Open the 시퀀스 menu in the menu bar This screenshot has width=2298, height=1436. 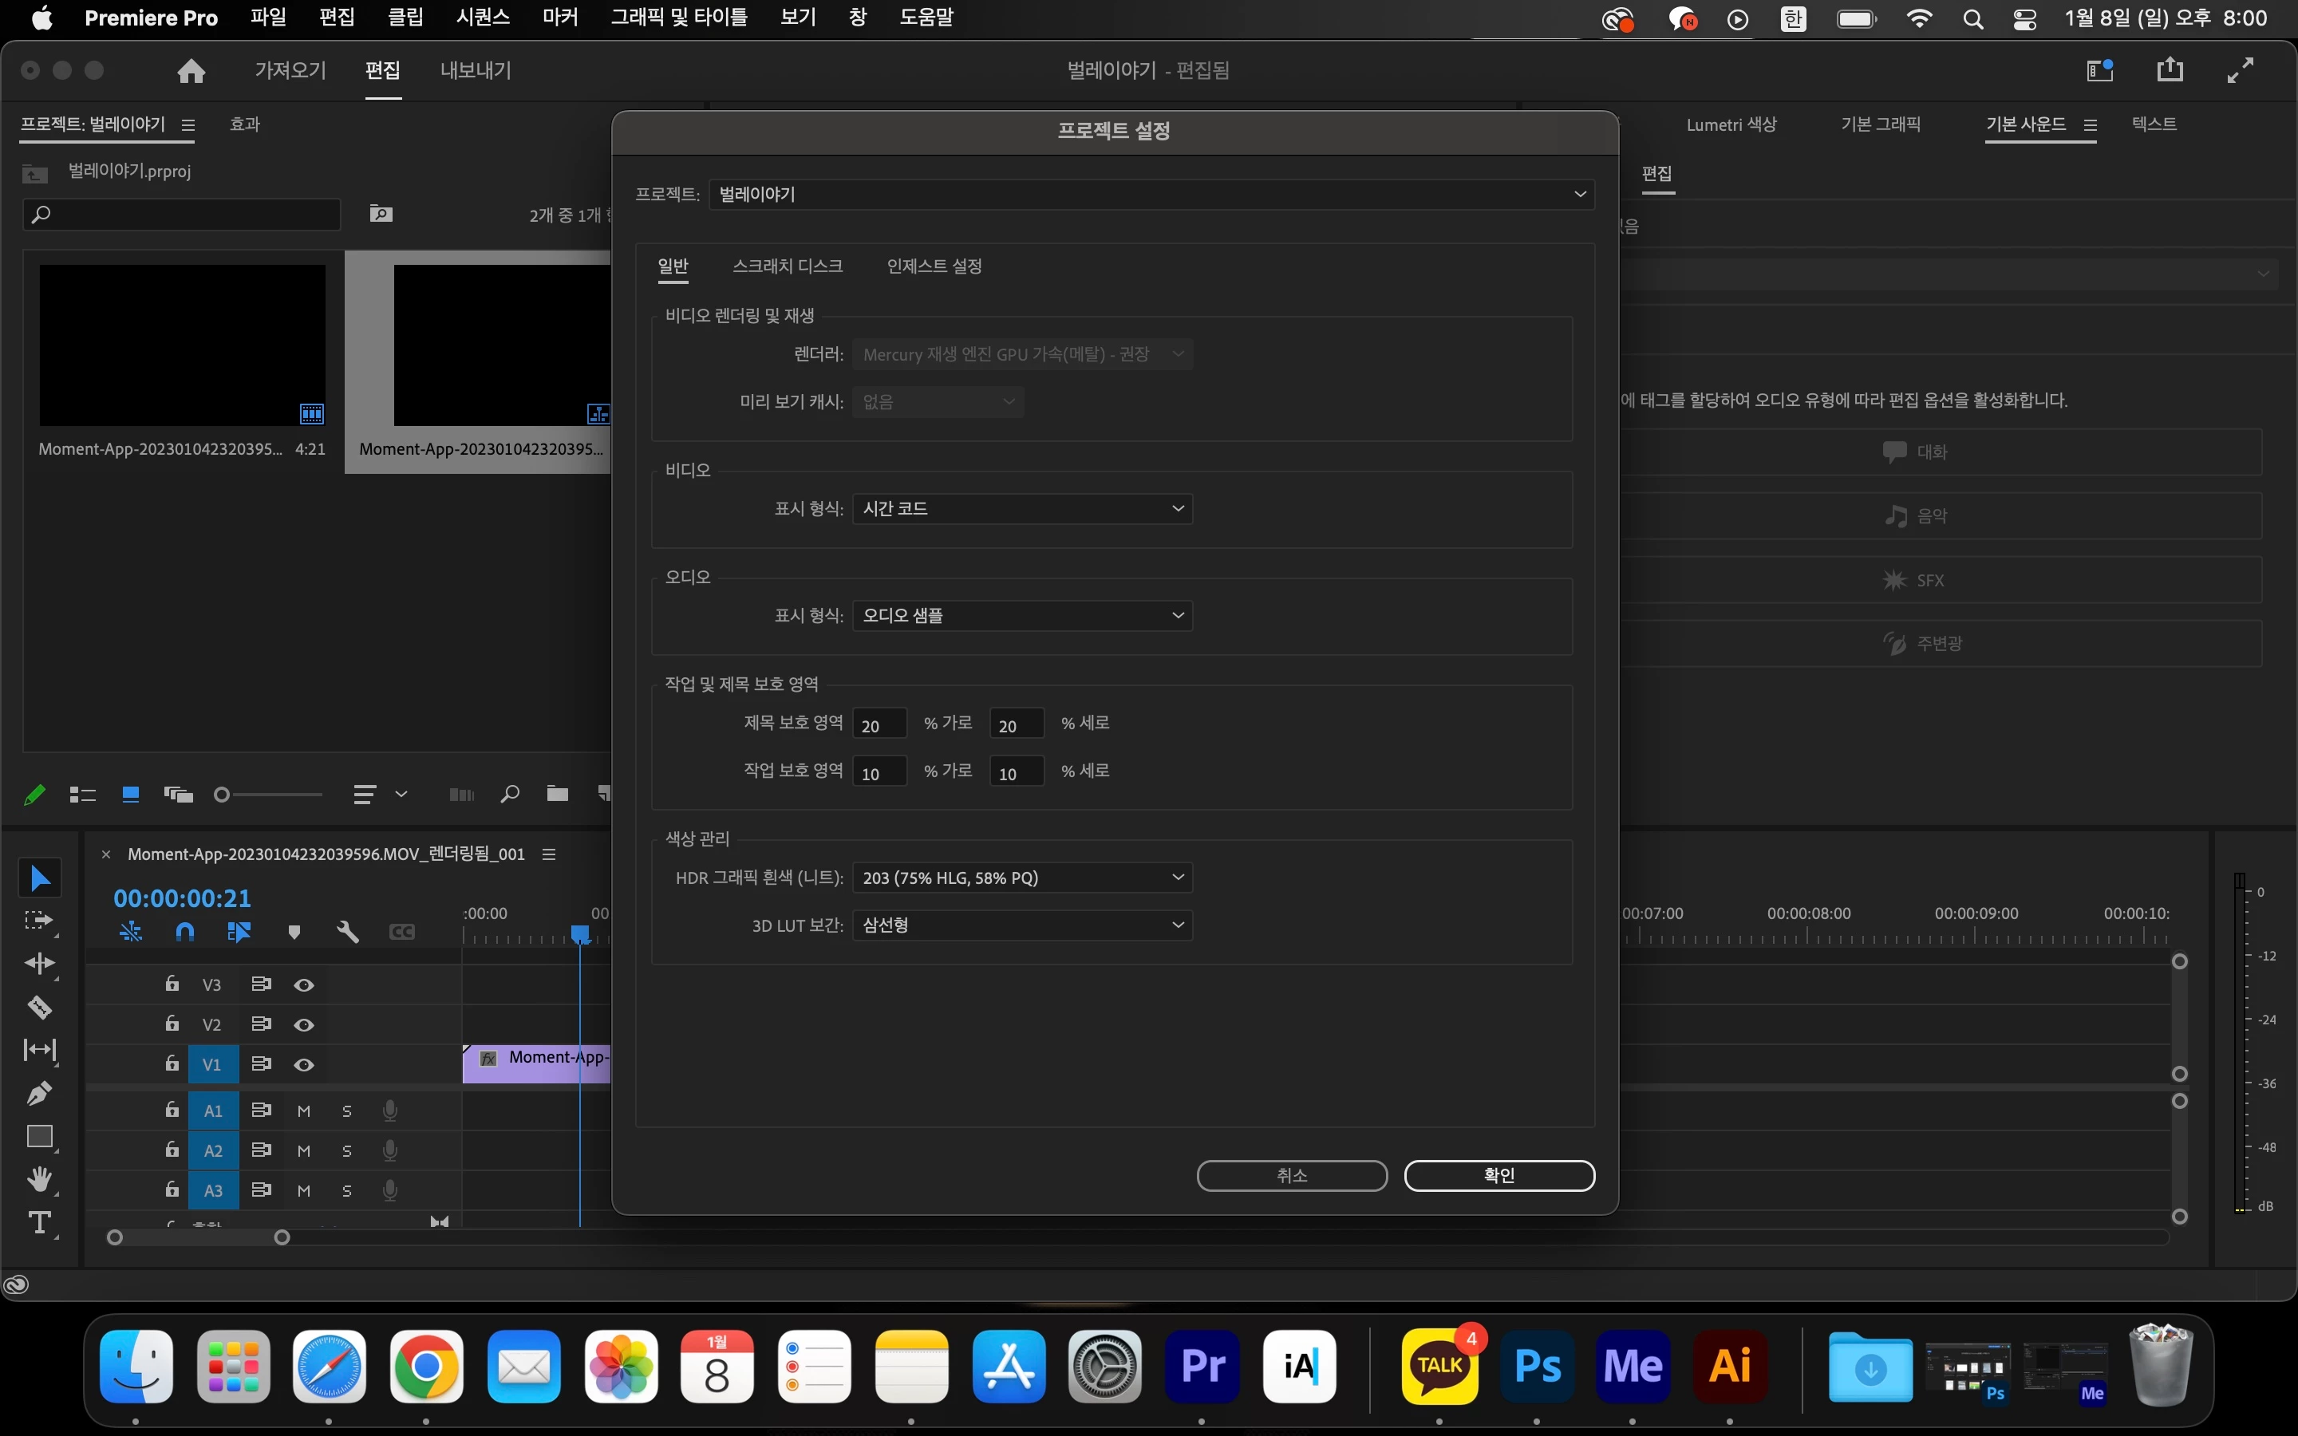(483, 17)
